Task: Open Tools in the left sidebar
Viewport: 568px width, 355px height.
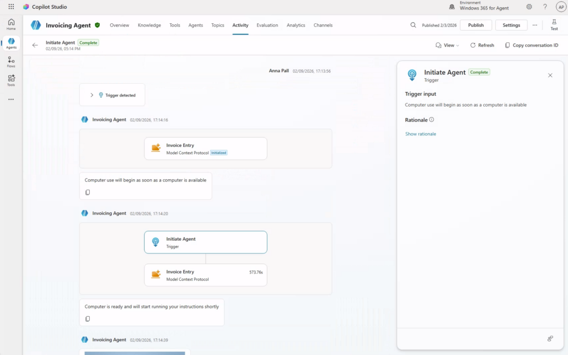Action: [11, 80]
